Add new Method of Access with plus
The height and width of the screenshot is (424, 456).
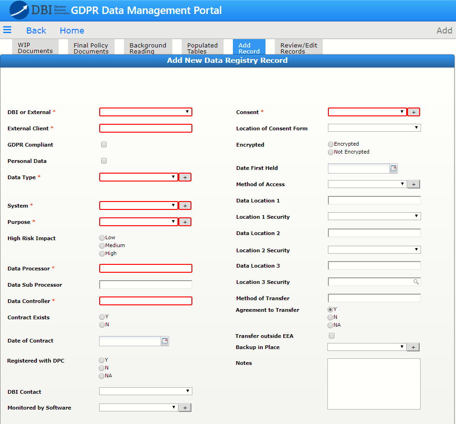(x=414, y=184)
